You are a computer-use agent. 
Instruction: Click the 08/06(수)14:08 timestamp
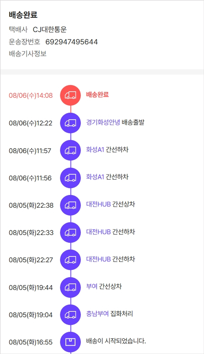[x=31, y=96]
